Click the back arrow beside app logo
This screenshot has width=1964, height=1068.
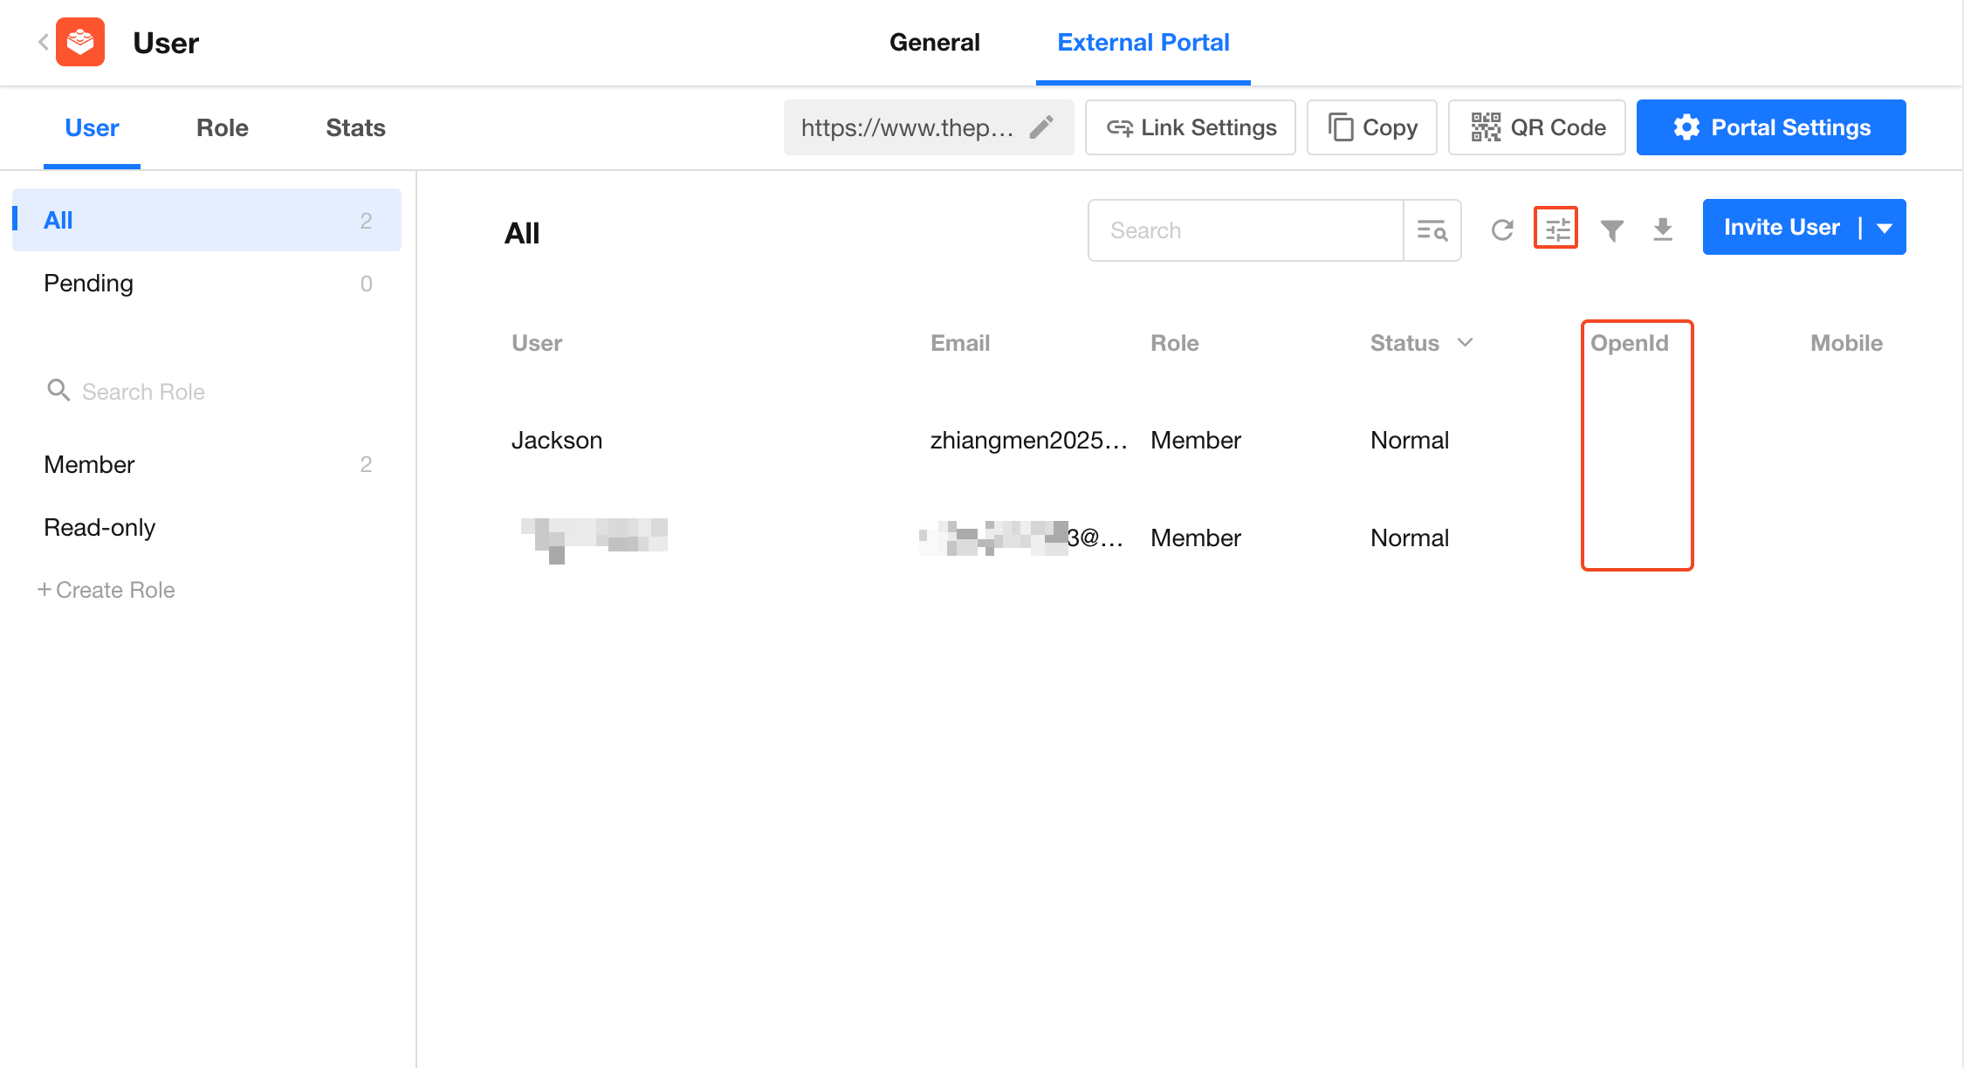coord(43,42)
